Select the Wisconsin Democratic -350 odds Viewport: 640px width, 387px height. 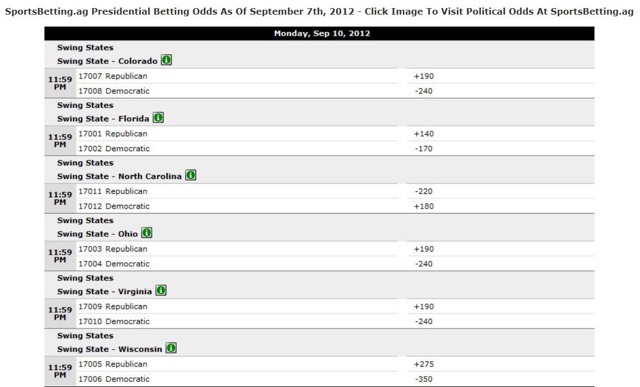(x=424, y=379)
